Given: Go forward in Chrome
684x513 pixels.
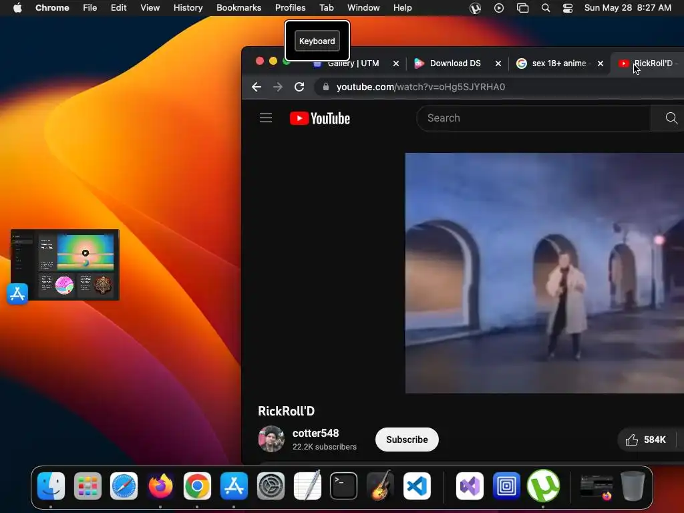Looking at the screenshot, I should point(278,87).
